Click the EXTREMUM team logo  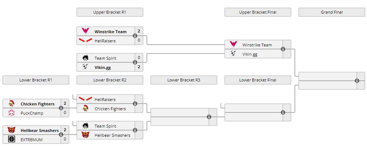[11, 139]
